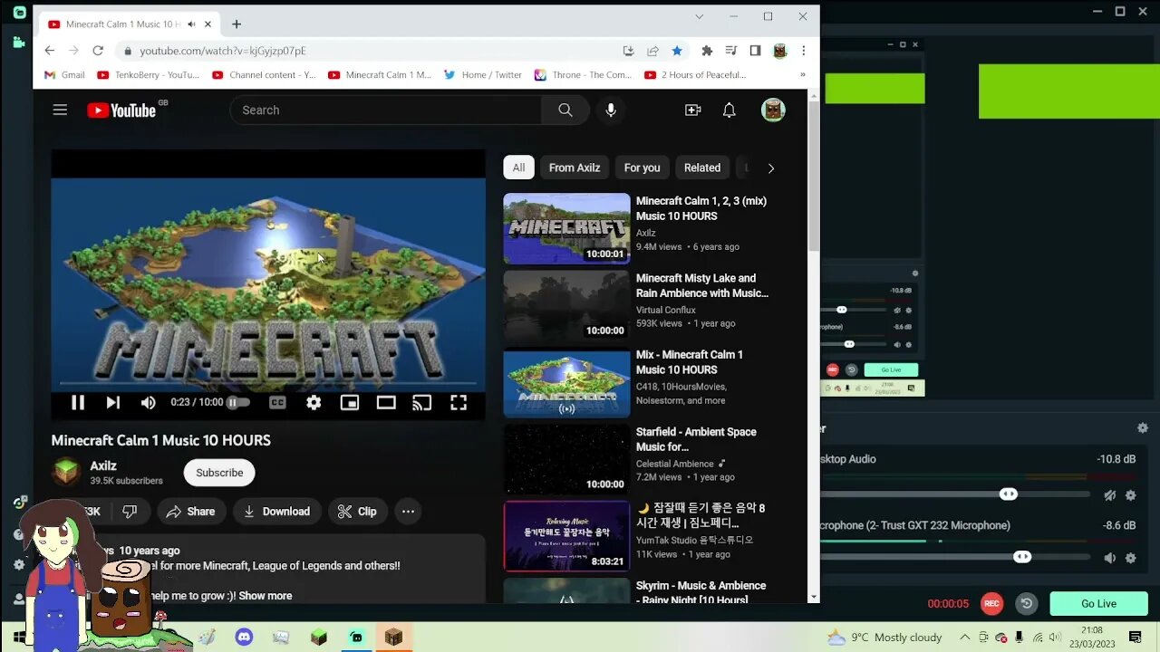Open Desktop Audio source settings gear

(x=1131, y=495)
